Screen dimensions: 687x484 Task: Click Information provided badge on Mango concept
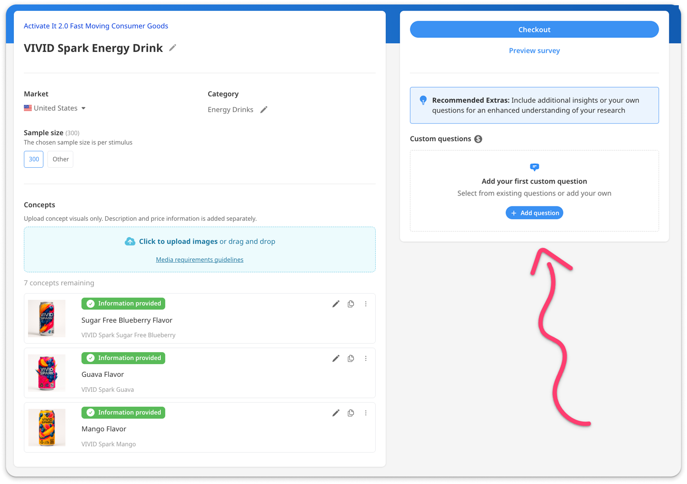coord(123,413)
